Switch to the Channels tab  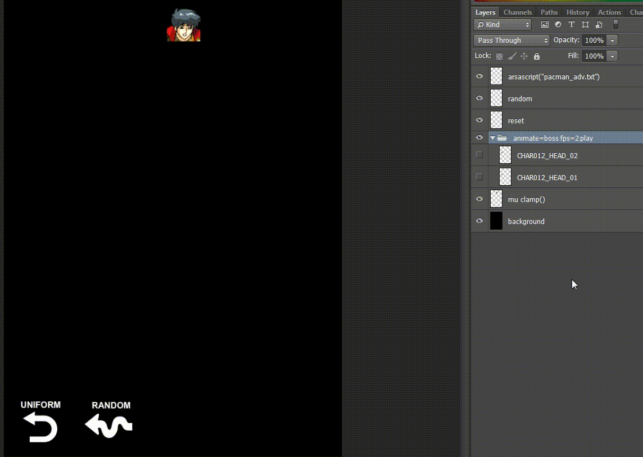click(518, 12)
